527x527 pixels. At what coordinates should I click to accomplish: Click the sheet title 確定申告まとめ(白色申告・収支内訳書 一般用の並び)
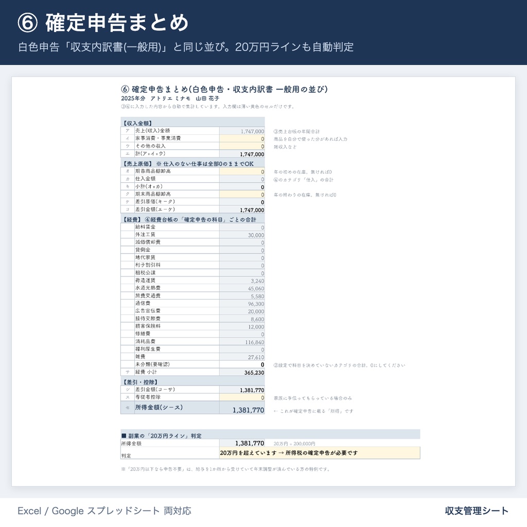tap(224, 89)
